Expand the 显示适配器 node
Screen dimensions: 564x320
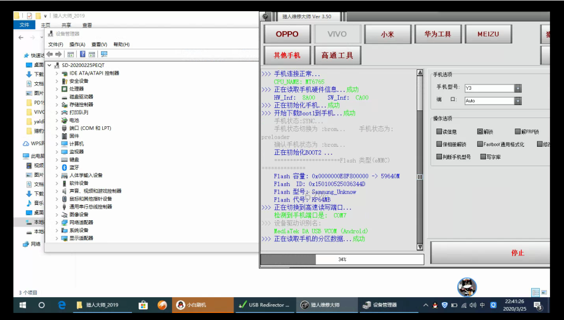click(x=57, y=238)
